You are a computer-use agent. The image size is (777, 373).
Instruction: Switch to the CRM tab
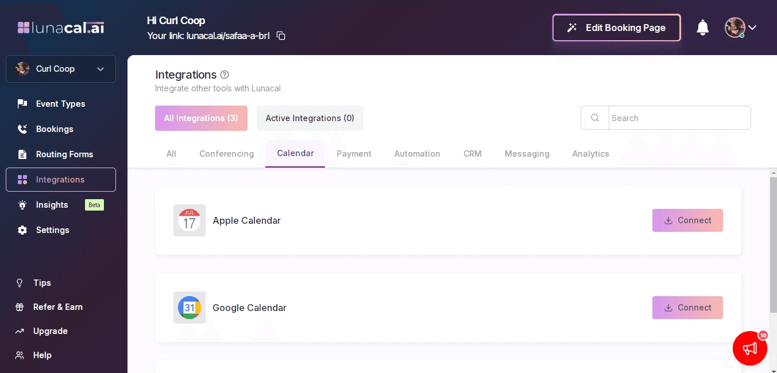pos(473,154)
